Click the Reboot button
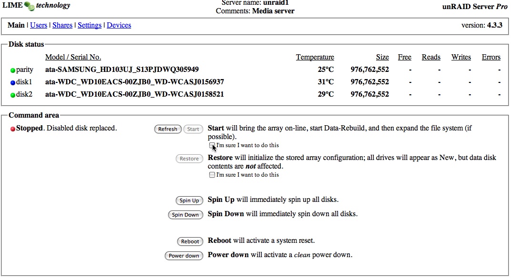This screenshot has height=280, width=511. pyautogui.click(x=190, y=241)
